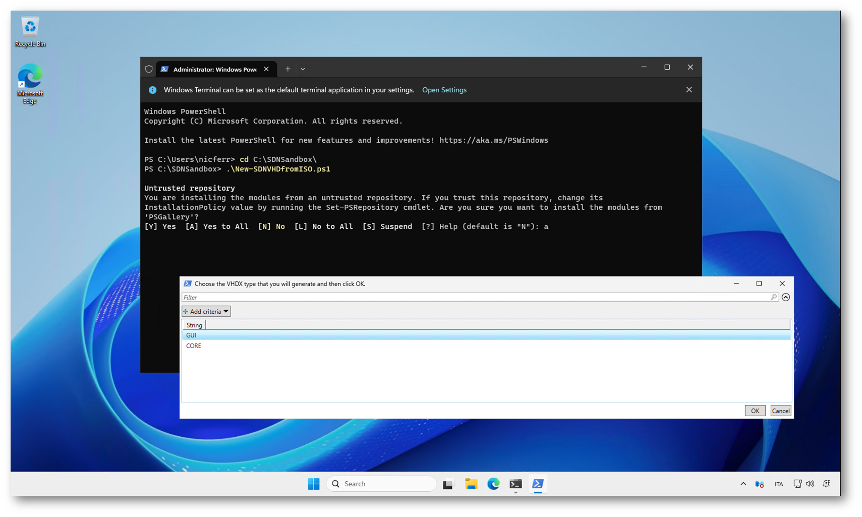Viewport: 862px width, 517px height.
Task: Open the new tab profile dropdown arrow
Action: click(303, 69)
